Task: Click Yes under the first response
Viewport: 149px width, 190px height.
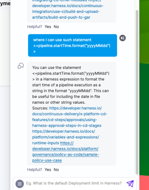Action: click(48, 27)
